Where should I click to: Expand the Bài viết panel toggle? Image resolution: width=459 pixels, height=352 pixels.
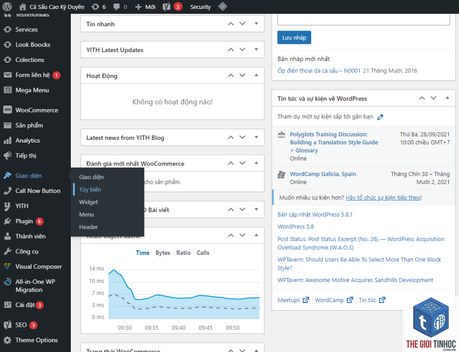point(256,209)
